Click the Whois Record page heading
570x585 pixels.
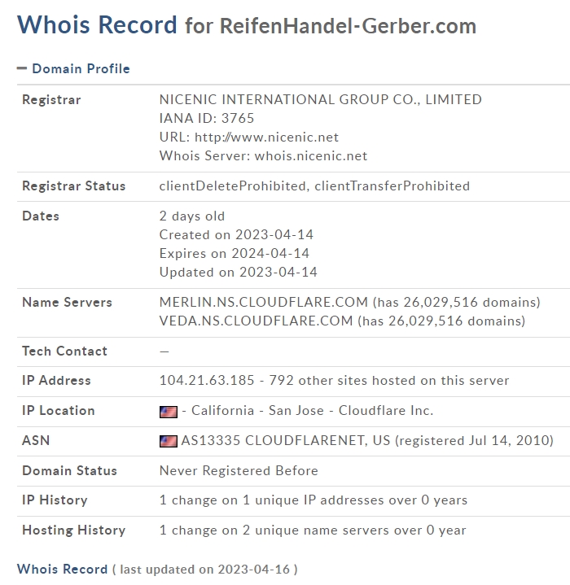pos(97,24)
